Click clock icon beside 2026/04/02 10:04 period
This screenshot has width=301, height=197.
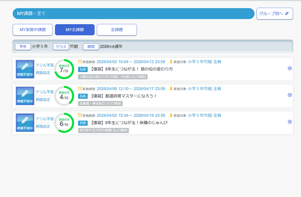click(x=80, y=61)
